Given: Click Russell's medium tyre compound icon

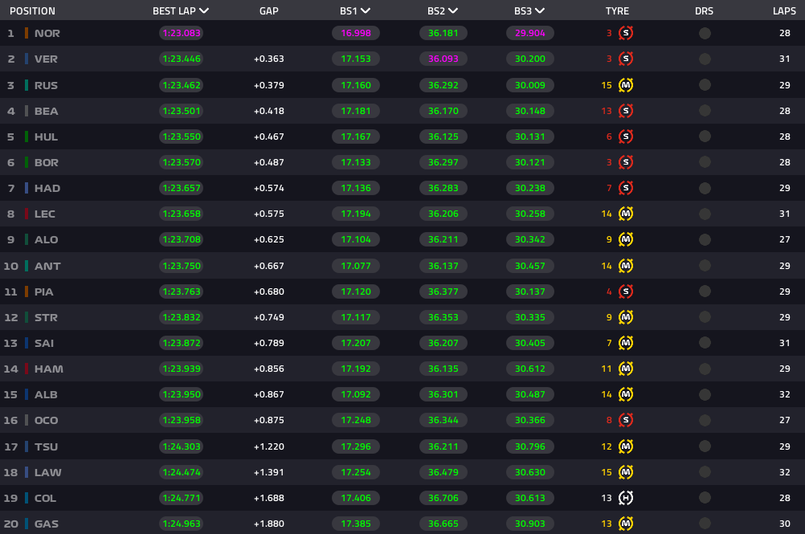Looking at the screenshot, I should [627, 85].
